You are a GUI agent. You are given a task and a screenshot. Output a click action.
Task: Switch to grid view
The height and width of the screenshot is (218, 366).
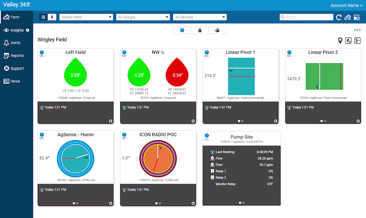point(43,17)
